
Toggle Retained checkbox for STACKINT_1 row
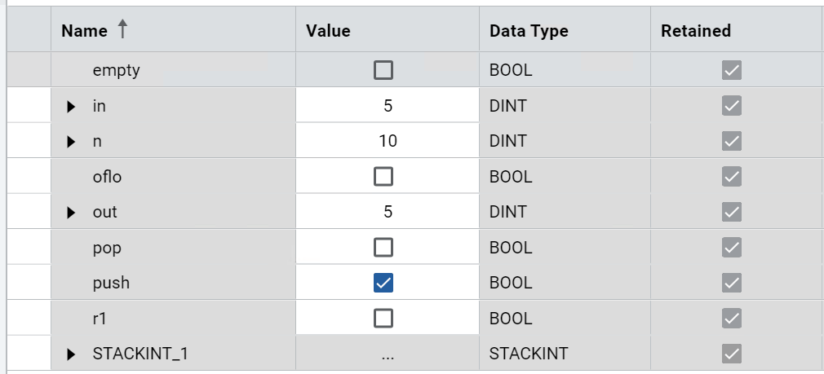(732, 354)
